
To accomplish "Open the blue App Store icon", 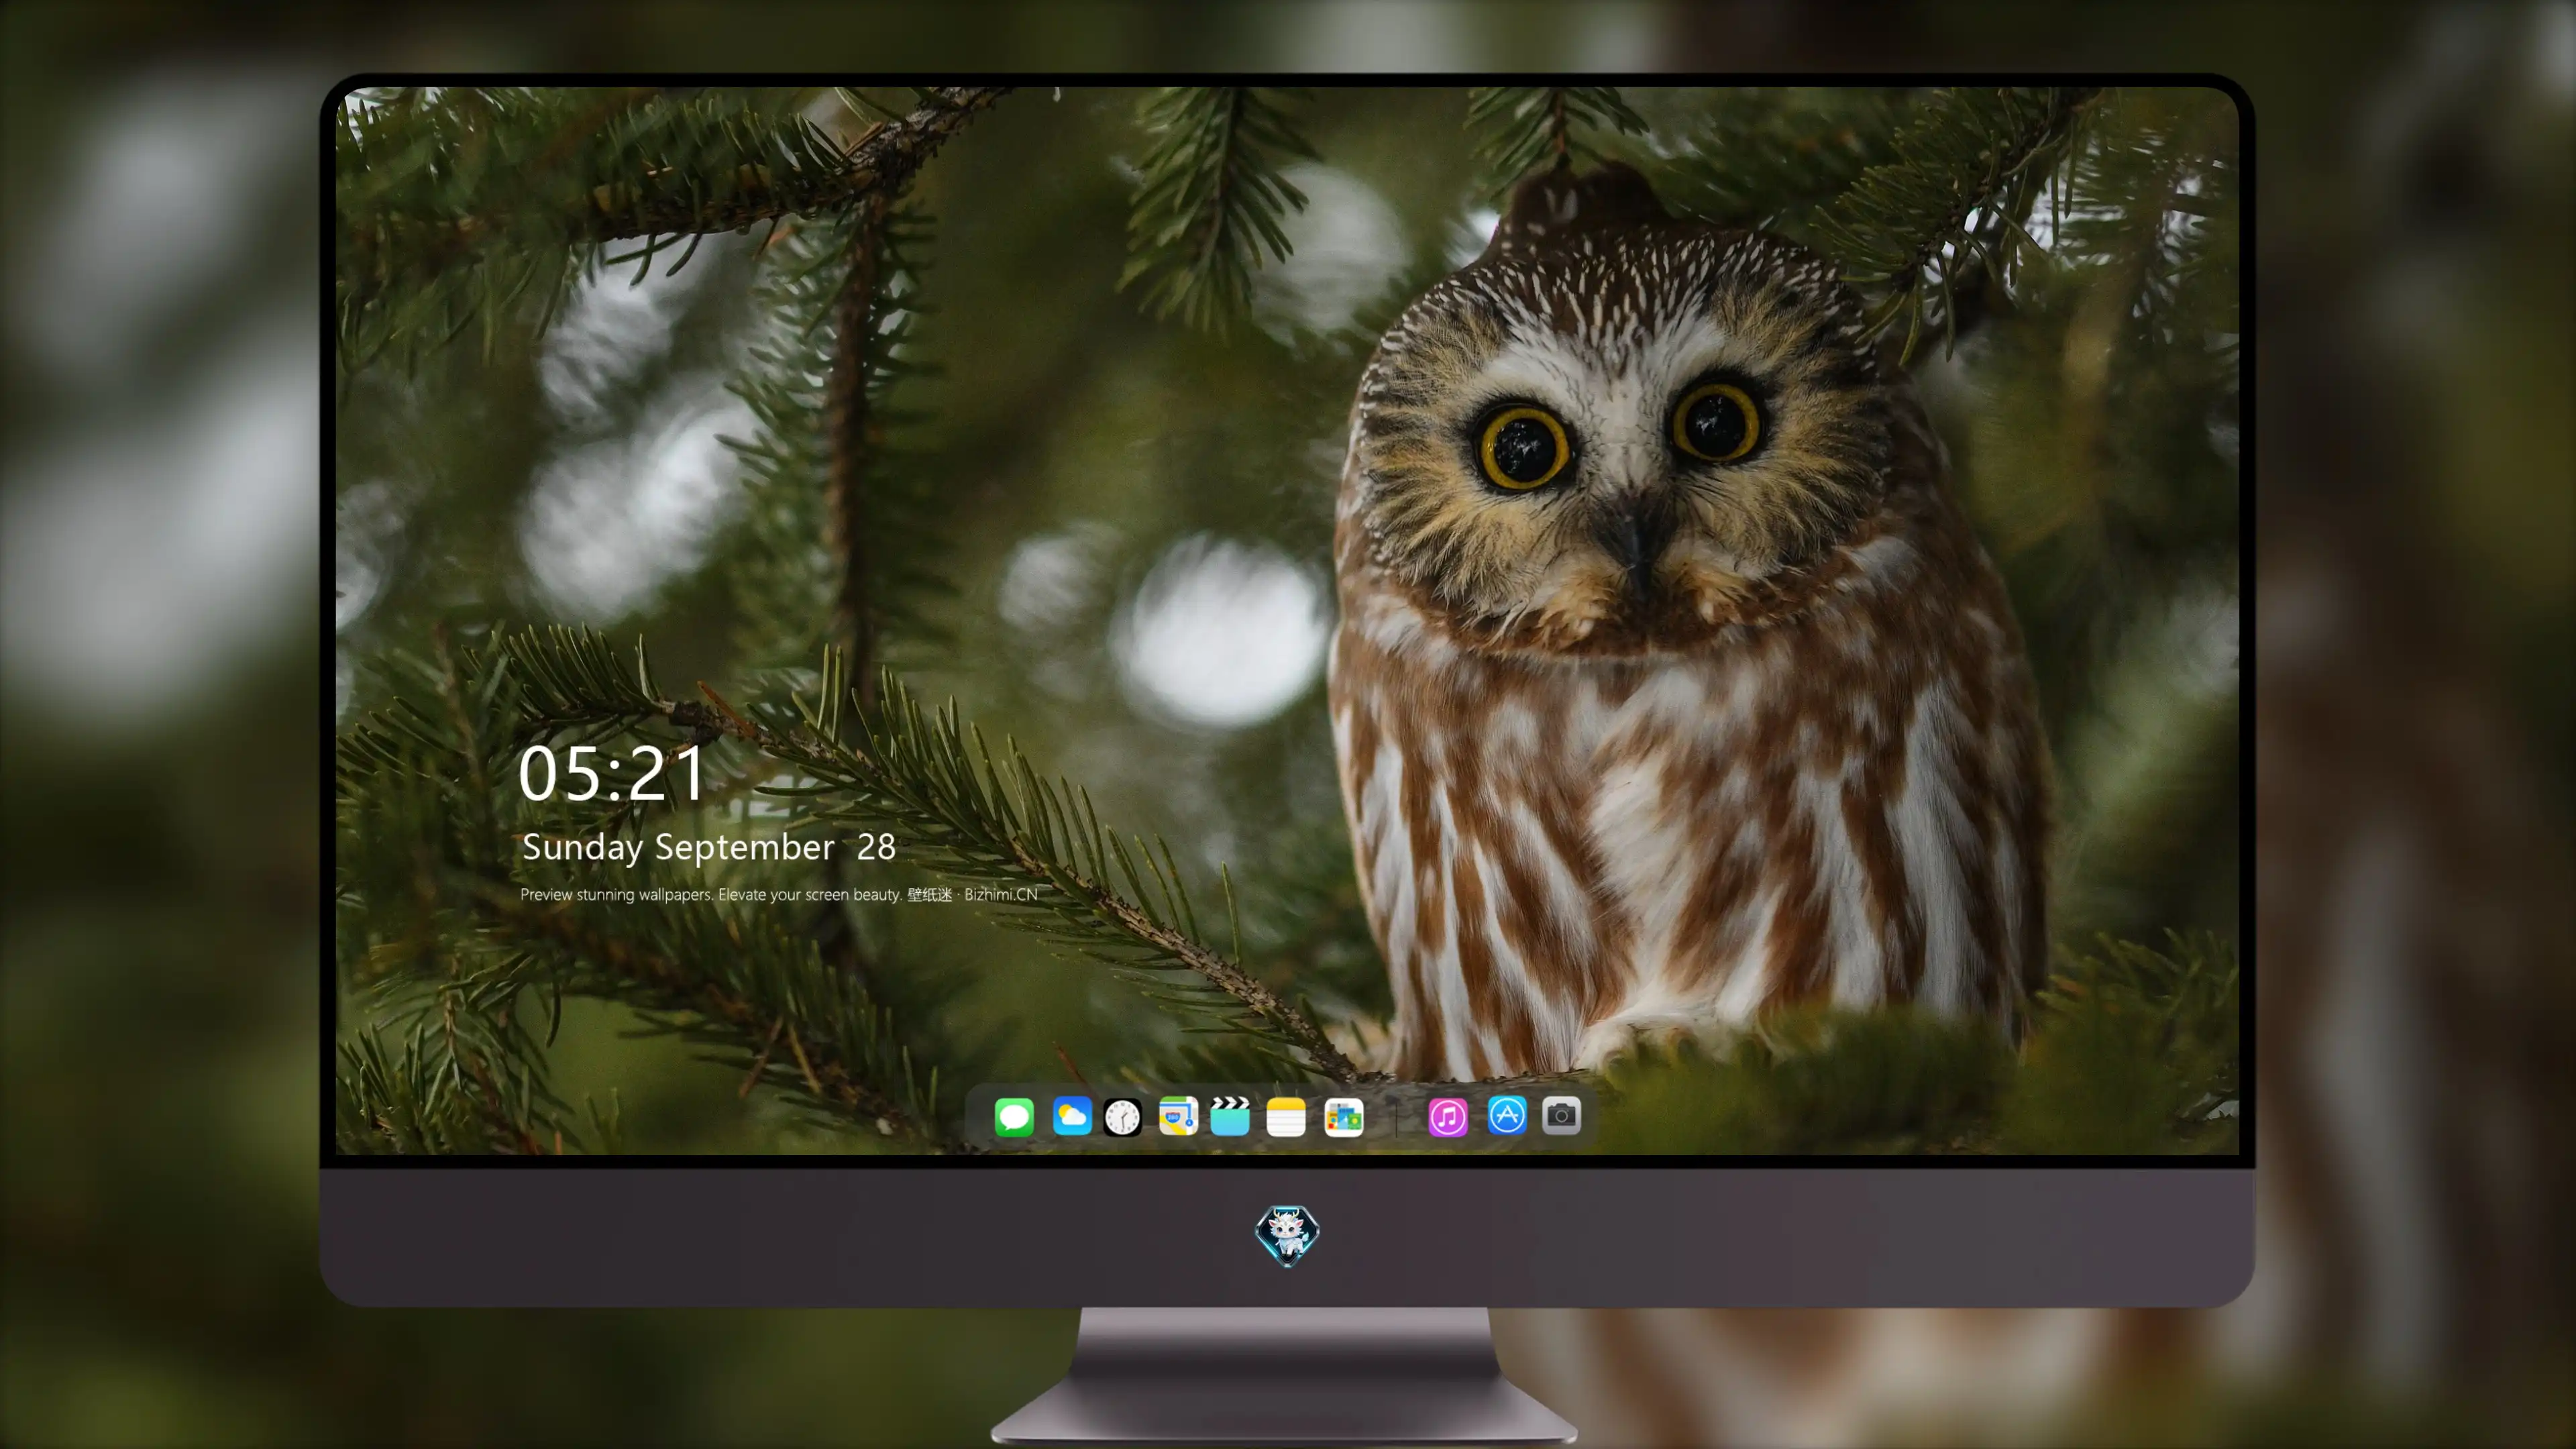I will (1507, 1115).
